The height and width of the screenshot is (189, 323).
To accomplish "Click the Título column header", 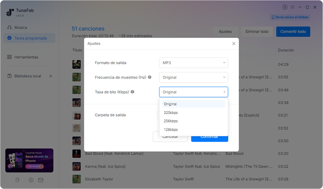I will coord(77,50).
